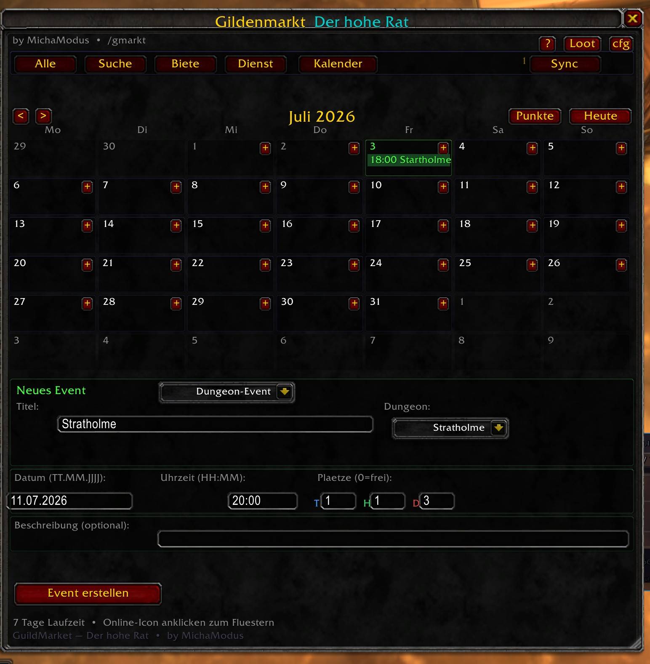Click Event erstellen button
650x664 pixels.
click(x=88, y=594)
